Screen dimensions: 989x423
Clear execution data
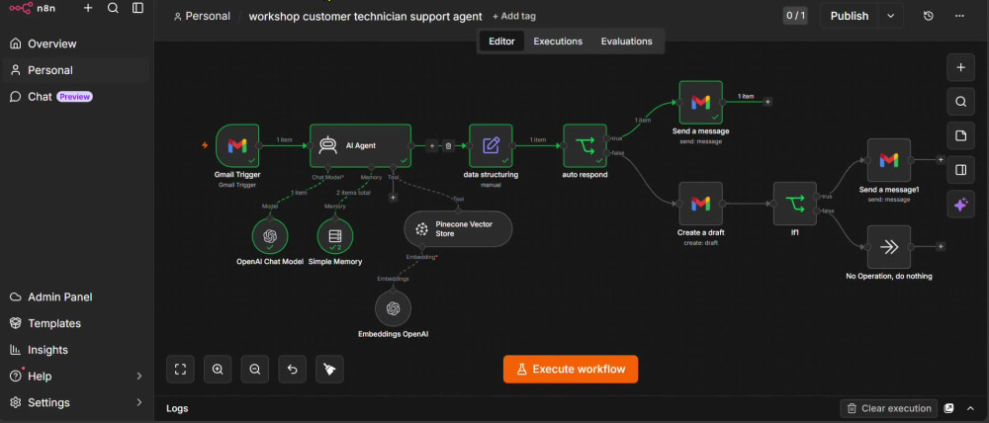889,408
